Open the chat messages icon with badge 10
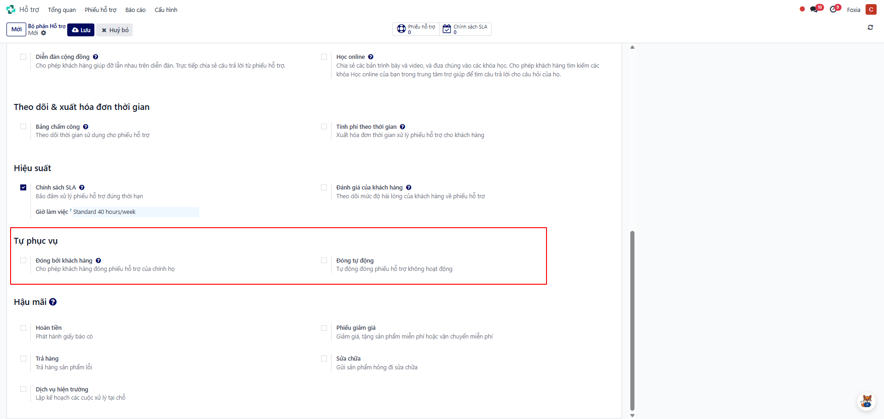 [x=814, y=9]
